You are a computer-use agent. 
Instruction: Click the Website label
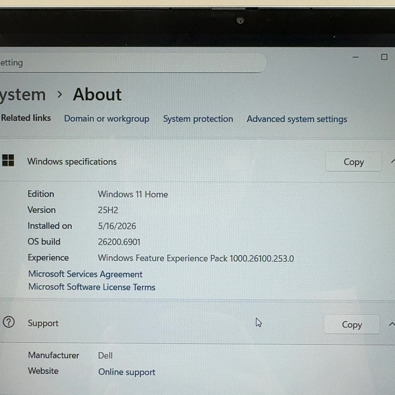43,371
